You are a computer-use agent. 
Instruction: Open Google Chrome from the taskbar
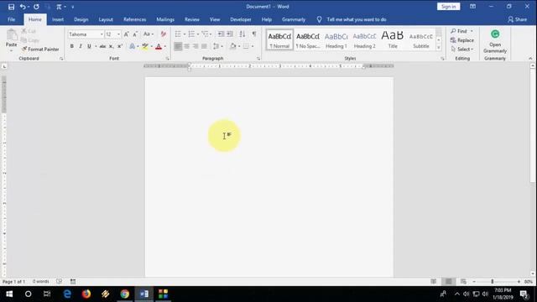(x=125, y=294)
